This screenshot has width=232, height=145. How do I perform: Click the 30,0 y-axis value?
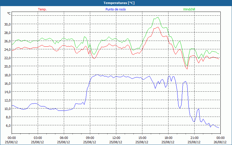click(x=8, y=24)
